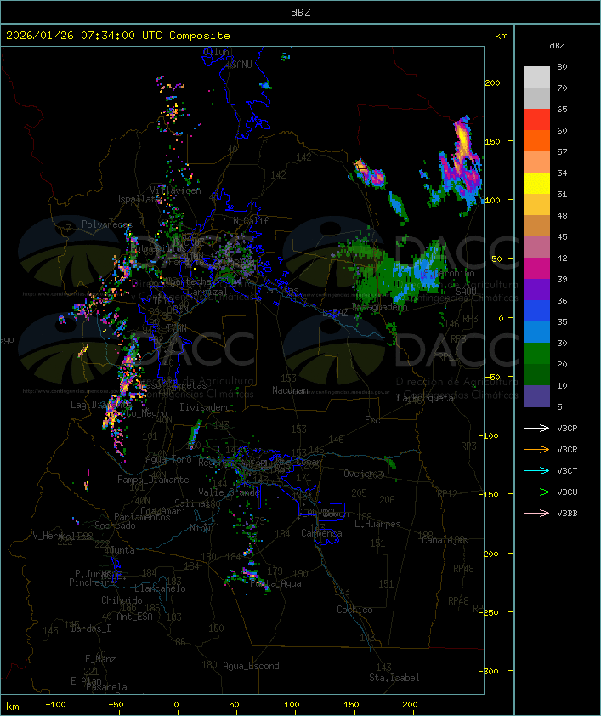Click the dBZ title at top center
Screen dimensions: 601x716
[300, 12]
